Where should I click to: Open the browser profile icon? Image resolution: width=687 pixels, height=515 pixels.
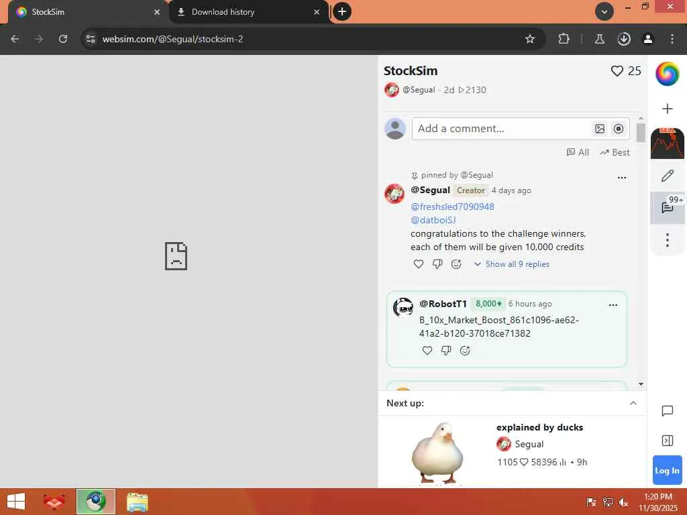coord(647,39)
